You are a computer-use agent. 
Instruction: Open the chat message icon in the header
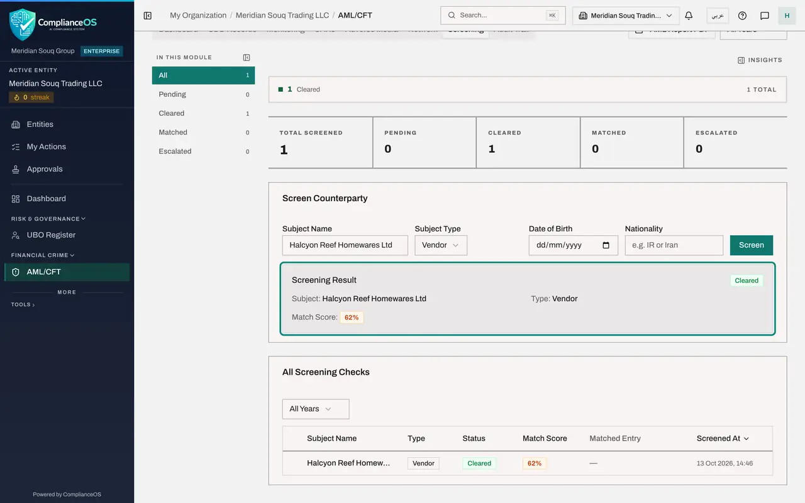(765, 15)
